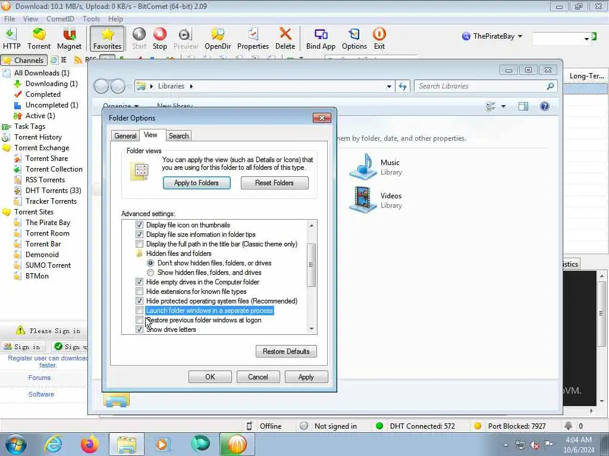Open the View menu in BitComet
Screen dimensions: 609x456
pos(31,18)
